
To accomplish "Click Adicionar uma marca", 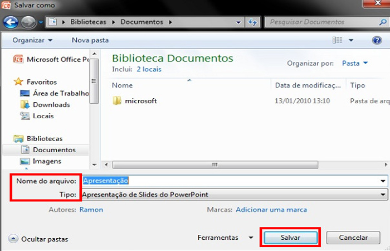I will click(271, 210).
